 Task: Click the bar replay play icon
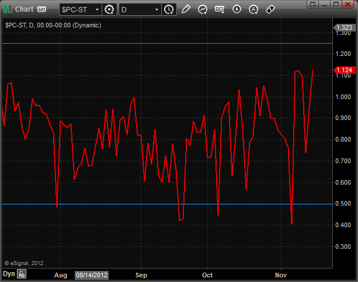tap(237, 9)
